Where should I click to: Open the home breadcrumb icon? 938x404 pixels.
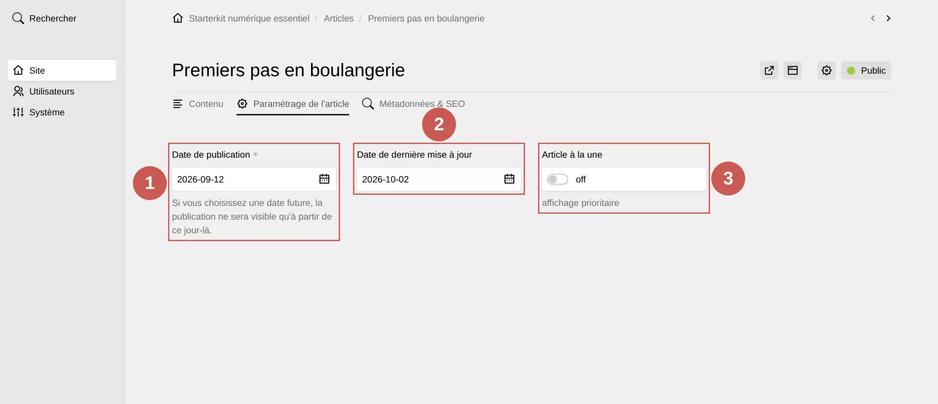(178, 18)
